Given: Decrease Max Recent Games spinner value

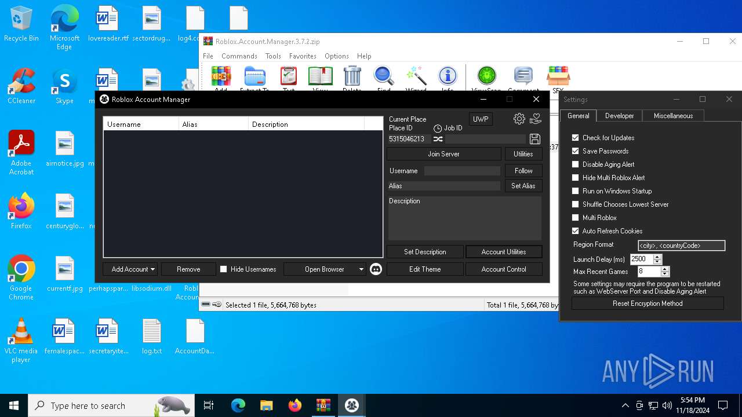Looking at the screenshot, I should pos(665,274).
